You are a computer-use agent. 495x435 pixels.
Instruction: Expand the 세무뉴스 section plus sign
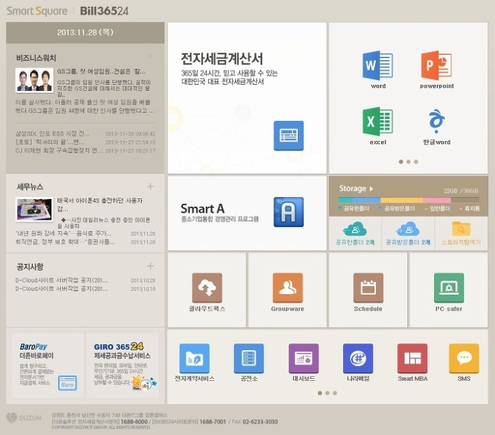(x=151, y=186)
